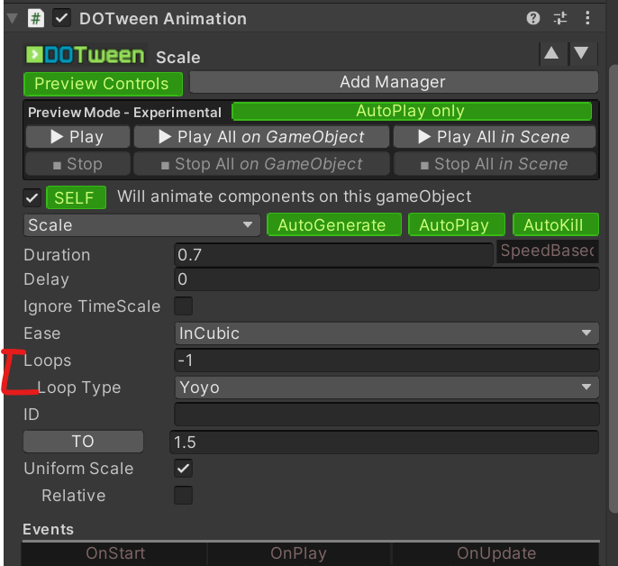Open the component three-dot context menu
This screenshot has height=566, width=618.
point(587,18)
